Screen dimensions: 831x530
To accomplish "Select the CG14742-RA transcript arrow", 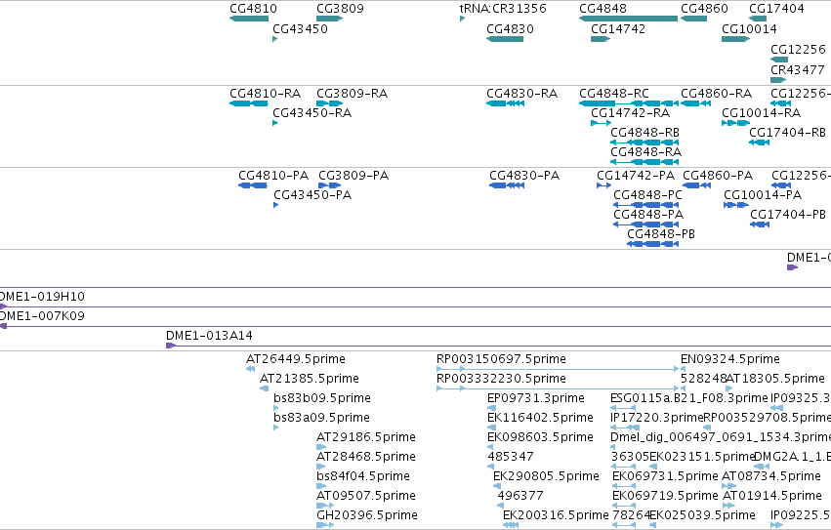I will point(601,123).
